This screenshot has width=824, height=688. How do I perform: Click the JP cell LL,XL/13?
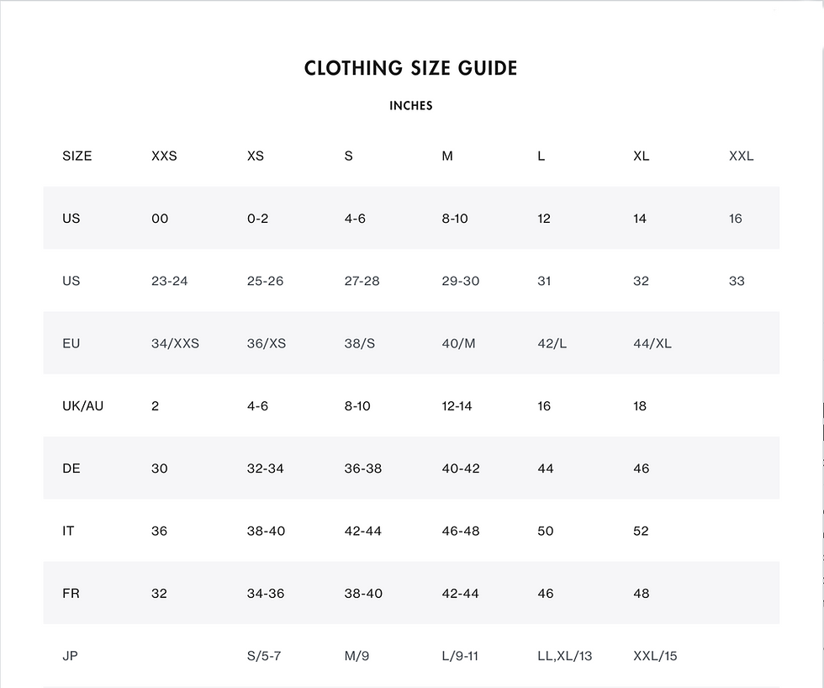point(564,657)
